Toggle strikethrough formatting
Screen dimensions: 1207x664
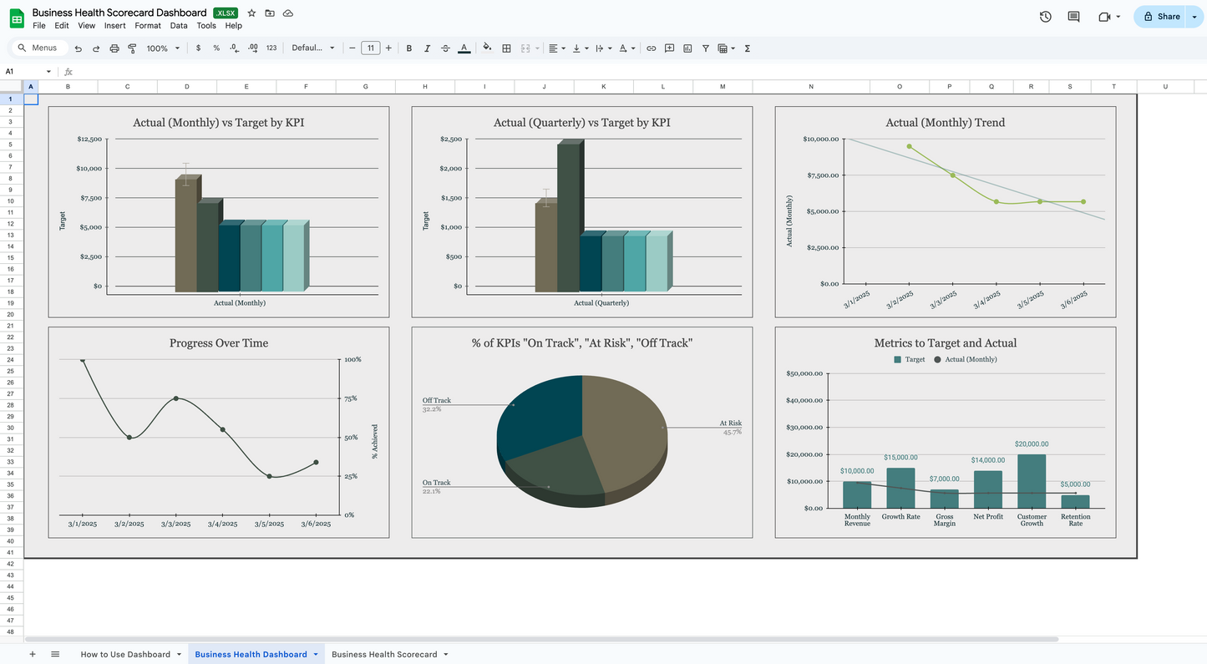coord(445,48)
